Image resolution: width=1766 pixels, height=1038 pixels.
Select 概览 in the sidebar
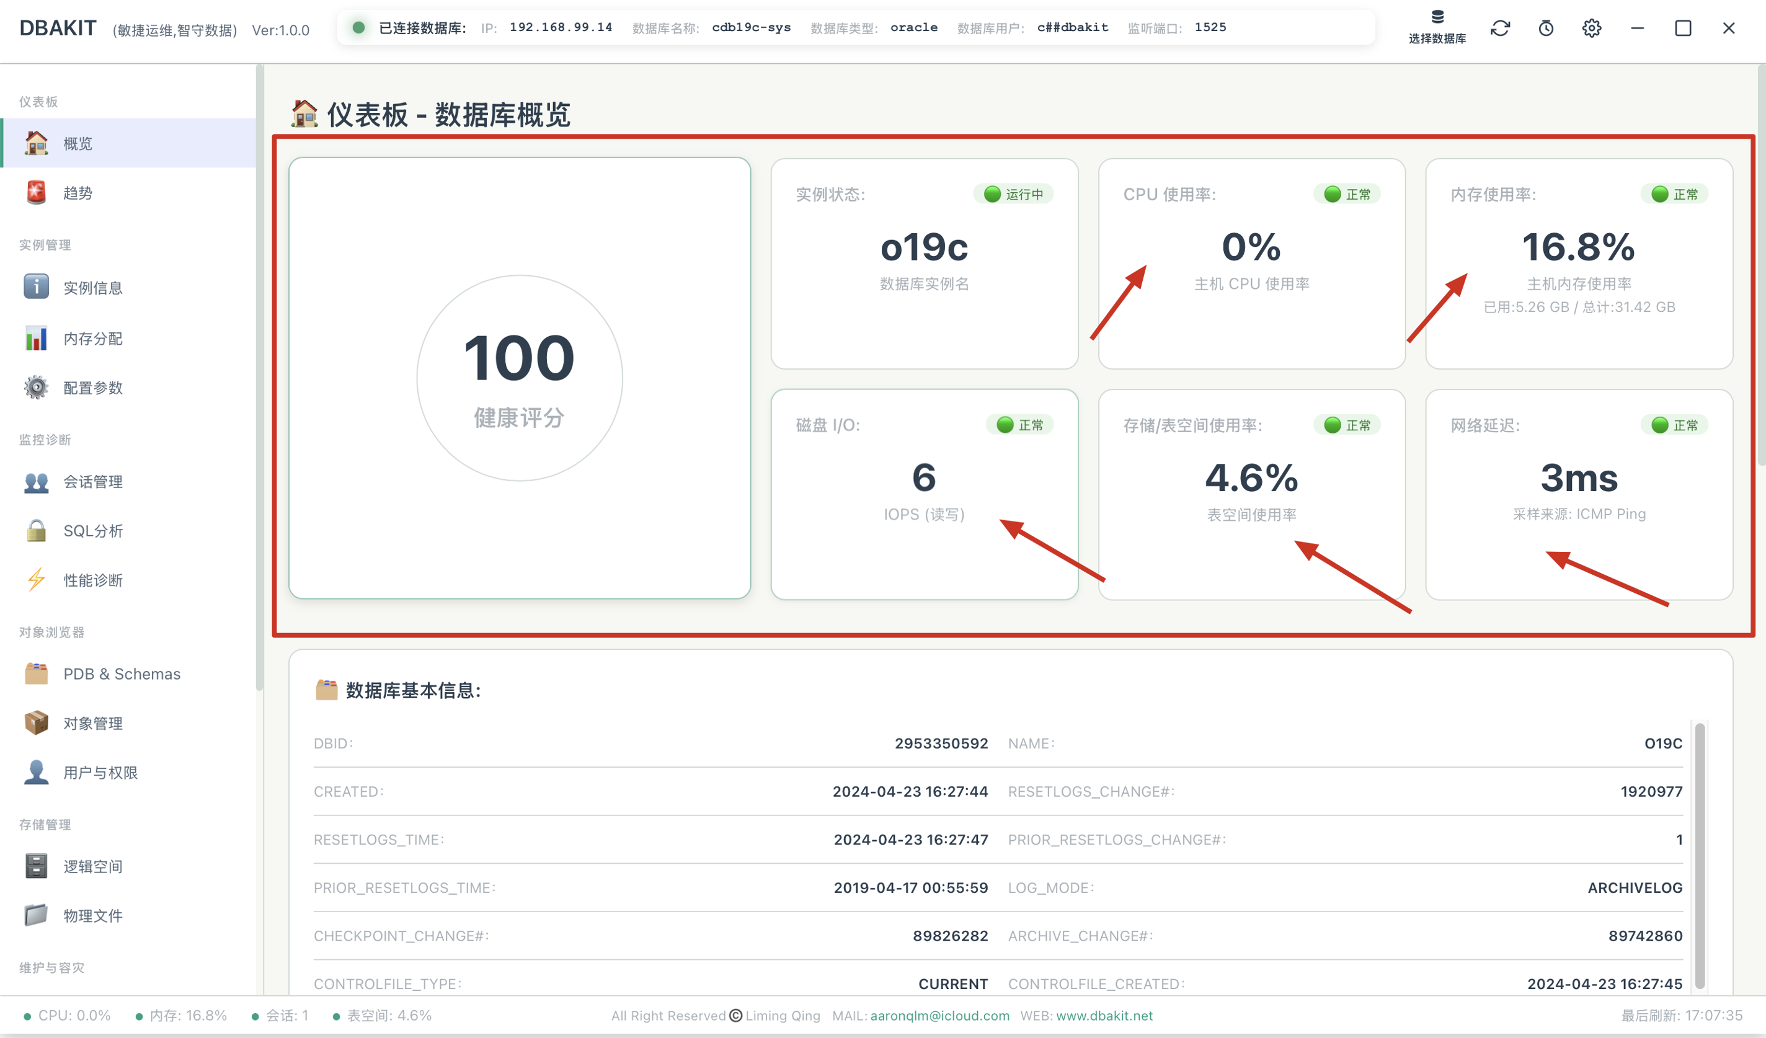[129, 143]
